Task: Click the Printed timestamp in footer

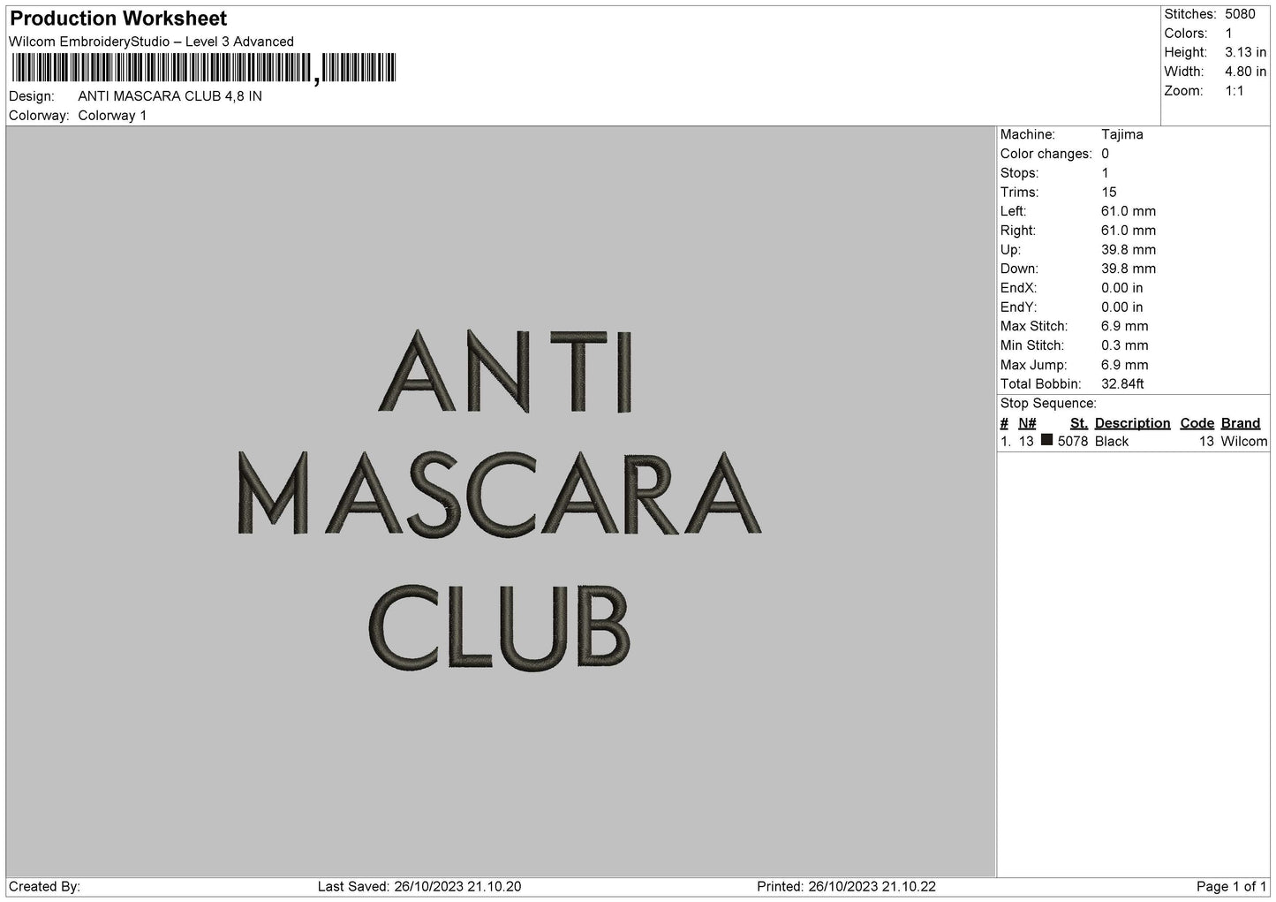Action: [847, 886]
